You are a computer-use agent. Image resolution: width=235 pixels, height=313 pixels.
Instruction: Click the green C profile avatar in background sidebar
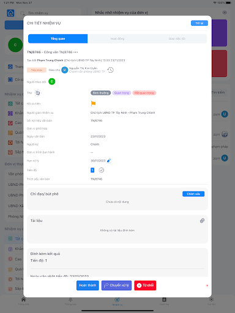[15, 45]
